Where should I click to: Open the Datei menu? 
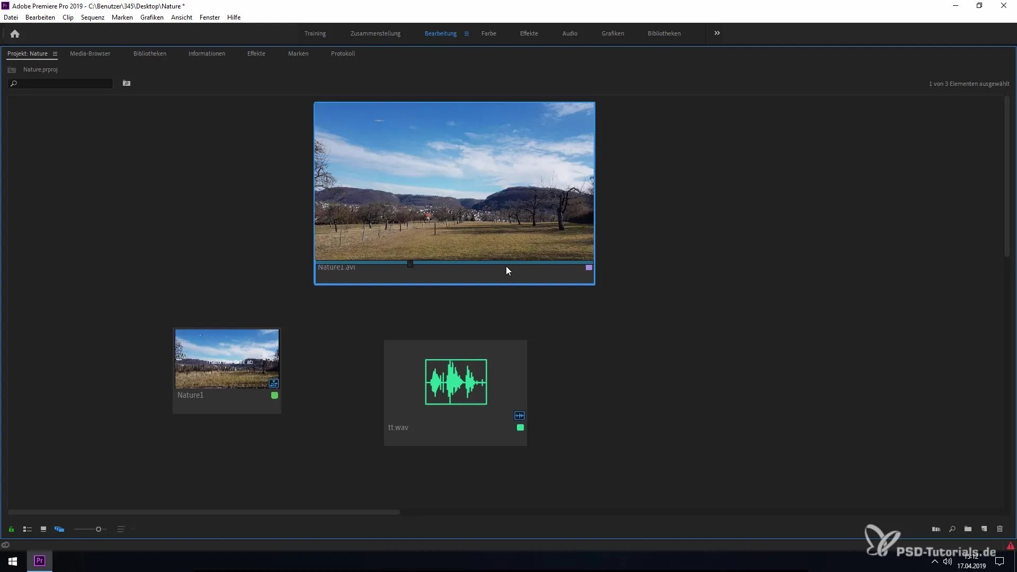tap(11, 17)
